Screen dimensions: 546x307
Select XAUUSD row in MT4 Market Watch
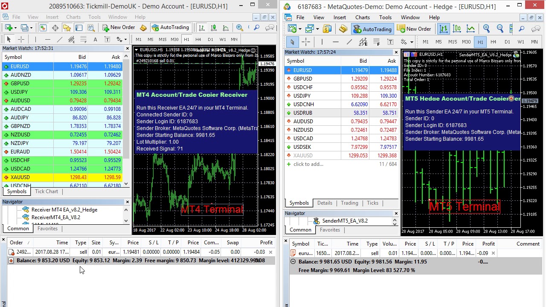point(62,177)
